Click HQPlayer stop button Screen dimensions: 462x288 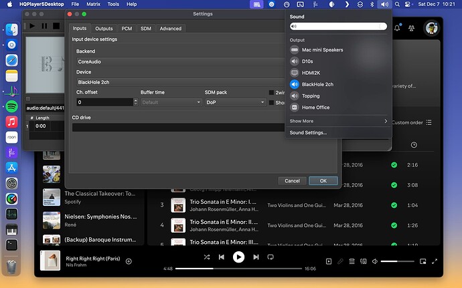click(56, 26)
